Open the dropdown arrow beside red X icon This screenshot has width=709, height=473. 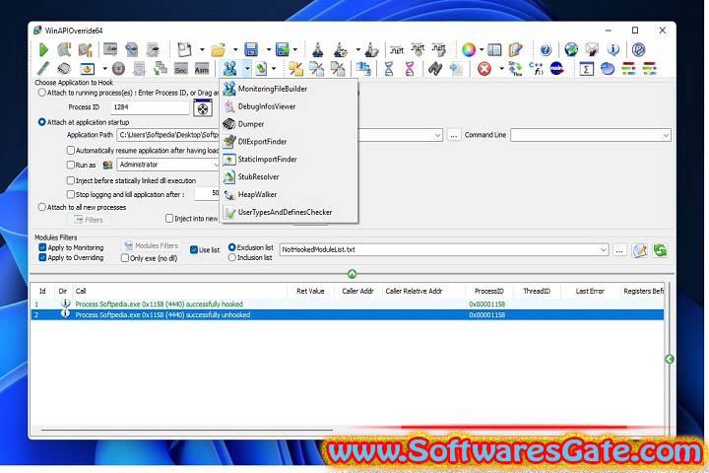click(501, 69)
